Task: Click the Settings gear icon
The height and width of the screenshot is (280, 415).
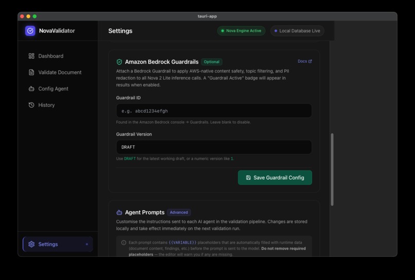Action: [x=31, y=244]
